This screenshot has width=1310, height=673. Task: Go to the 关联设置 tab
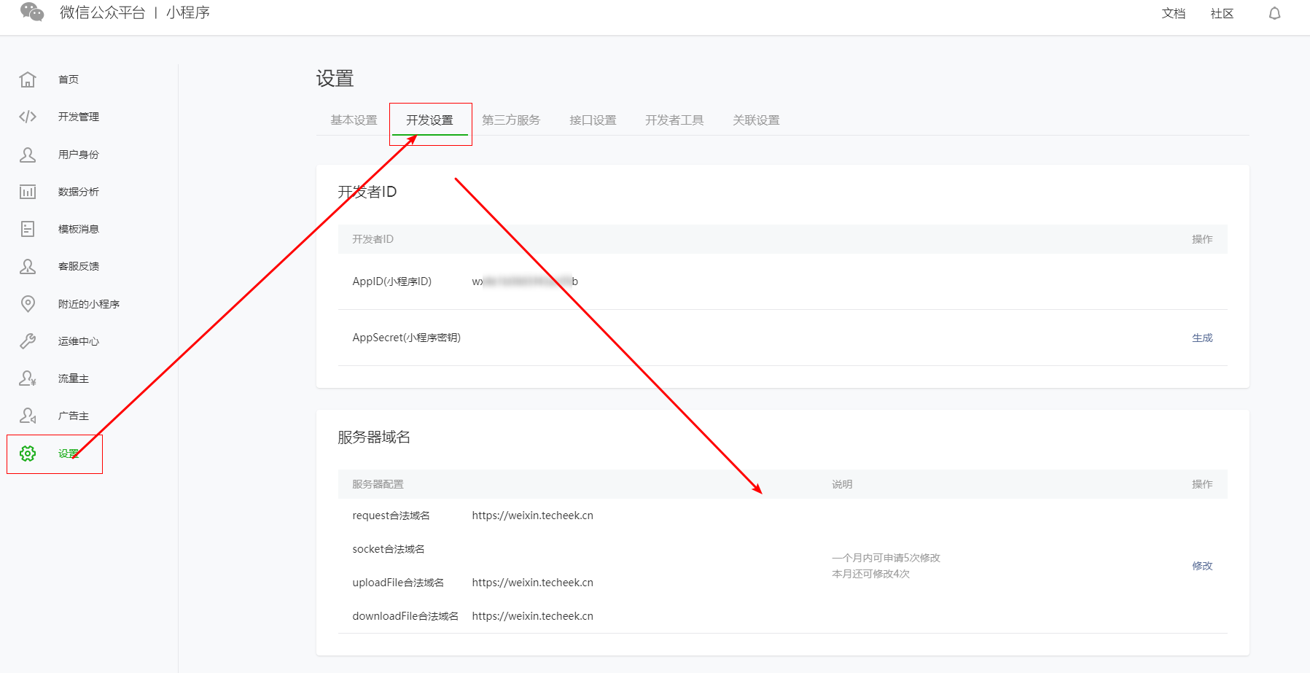click(x=756, y=120)
